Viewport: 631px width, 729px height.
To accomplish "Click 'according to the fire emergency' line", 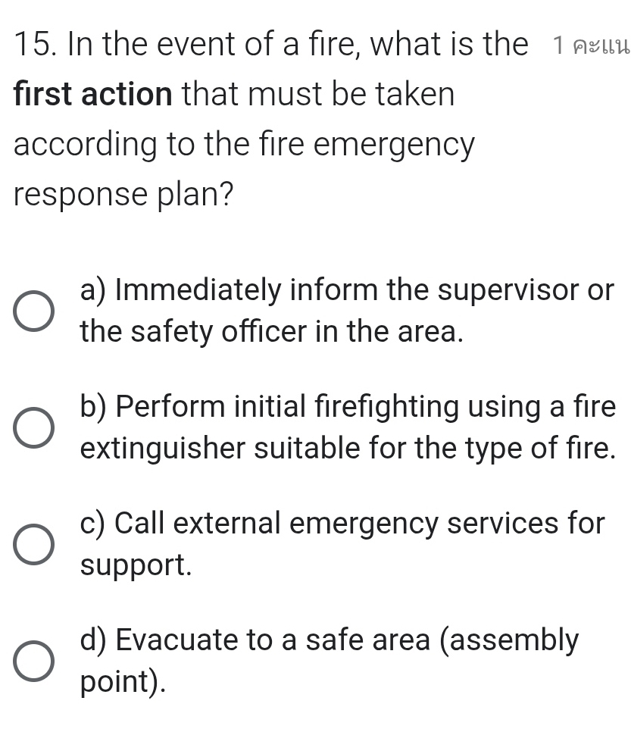I will click(244, 144).
